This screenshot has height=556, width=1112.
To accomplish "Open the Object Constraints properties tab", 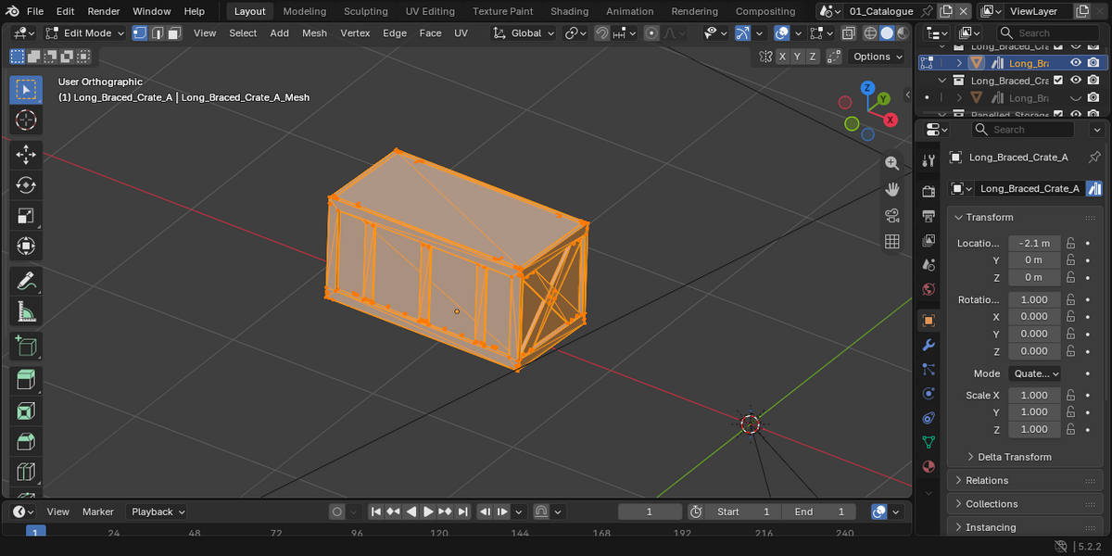I will point(929,417).
